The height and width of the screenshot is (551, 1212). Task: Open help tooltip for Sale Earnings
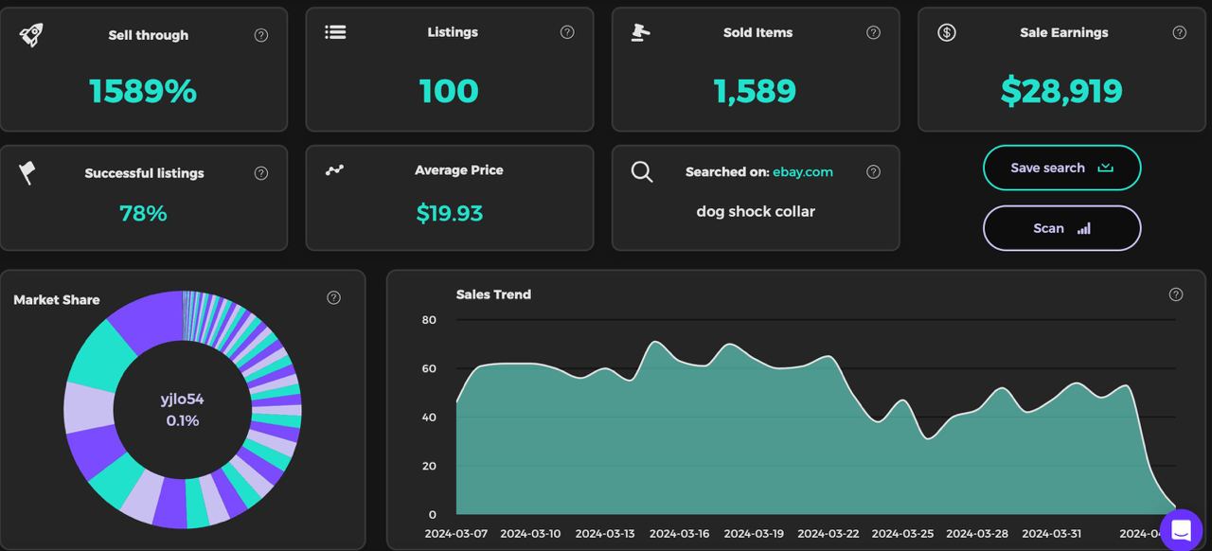pyautogui.click(x=1179, y=32)
